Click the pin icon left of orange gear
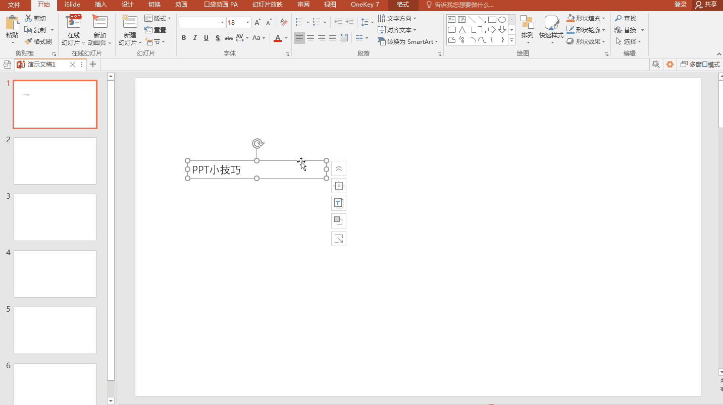 [656, 65]
